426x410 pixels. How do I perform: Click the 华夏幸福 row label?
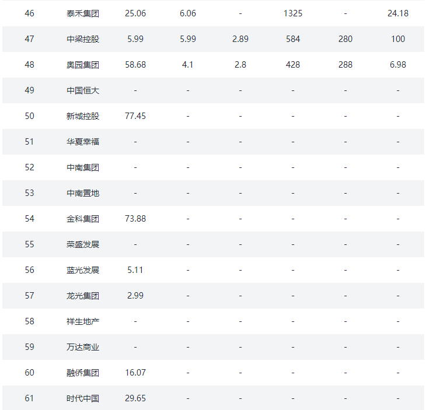tap(83, 142)
